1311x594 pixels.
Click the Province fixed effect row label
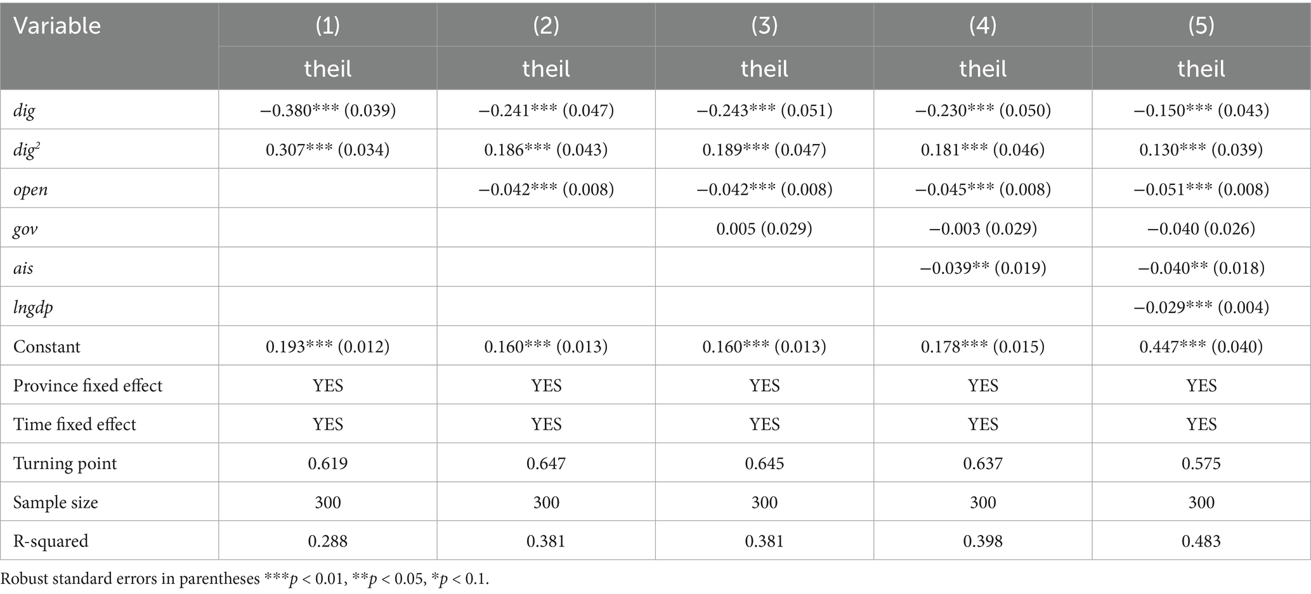[88, 385]
